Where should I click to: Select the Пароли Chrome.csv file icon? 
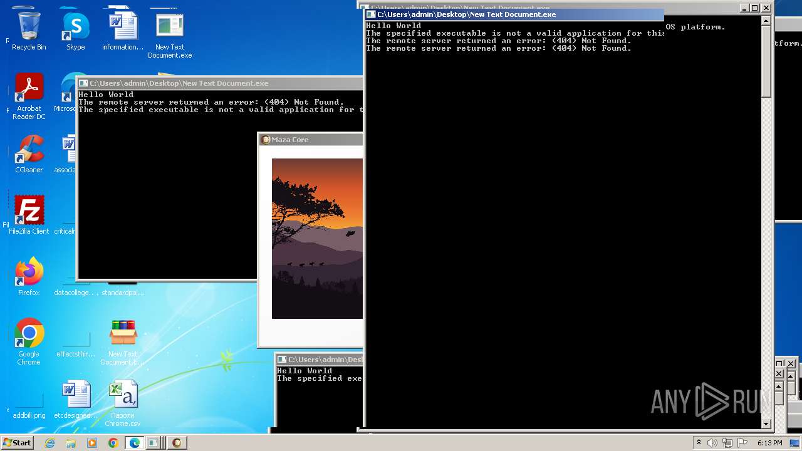click(123, 403)
